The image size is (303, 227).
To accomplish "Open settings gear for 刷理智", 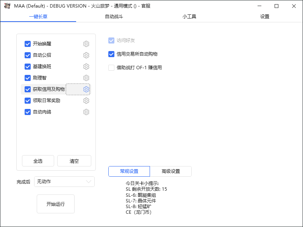I will coord(86,78).
